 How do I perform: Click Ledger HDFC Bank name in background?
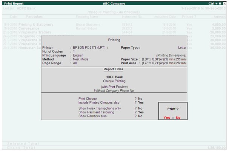point(26,8)
